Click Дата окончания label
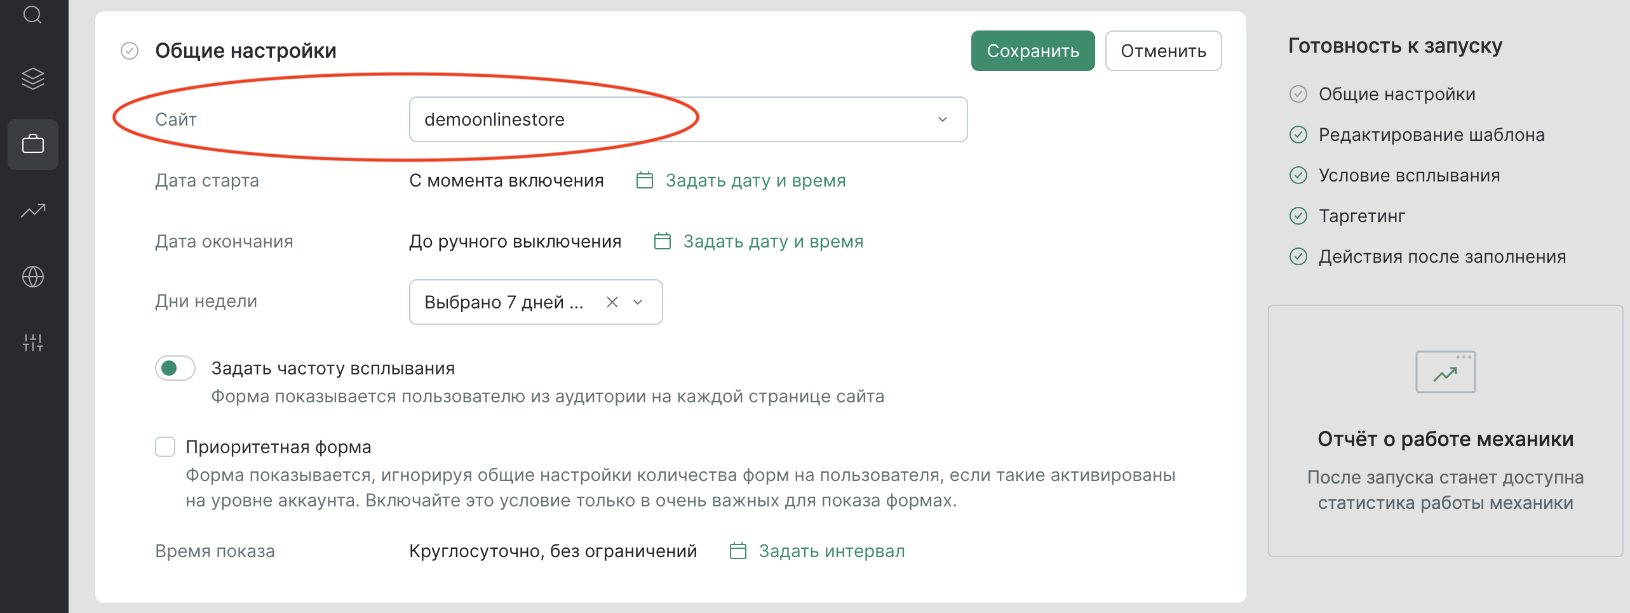The width and height of the screenshot is (1630, 613). click(224, 241)
